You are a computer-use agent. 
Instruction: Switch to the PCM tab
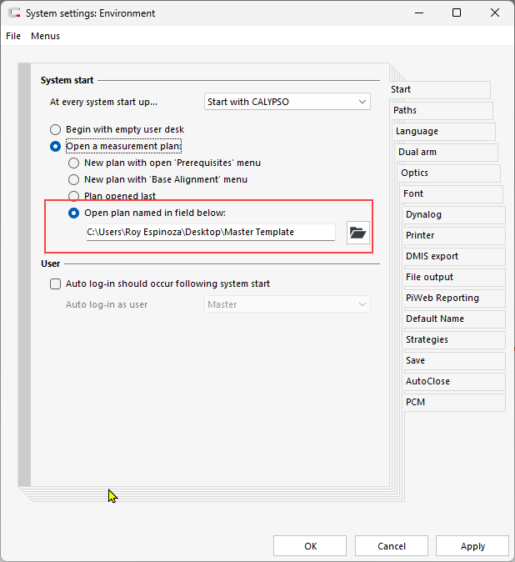point(455,402)
